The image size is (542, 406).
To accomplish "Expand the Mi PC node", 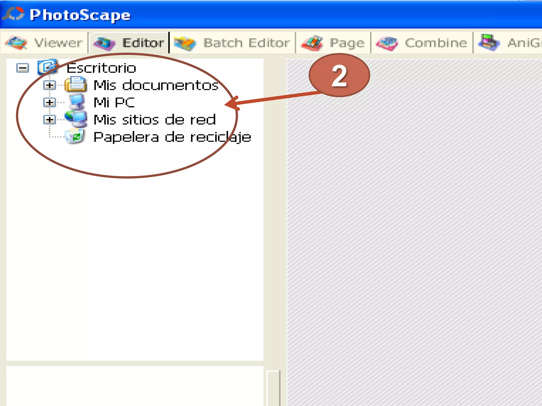I will [49, 103].
